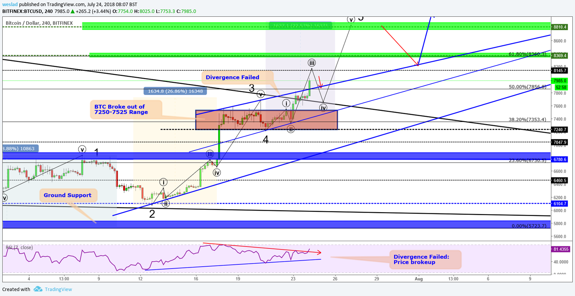Image resolution: width=575 pixels, height=296 pixels.
Task: Select the 7047.9 price level tag
Action: (560, 142)
